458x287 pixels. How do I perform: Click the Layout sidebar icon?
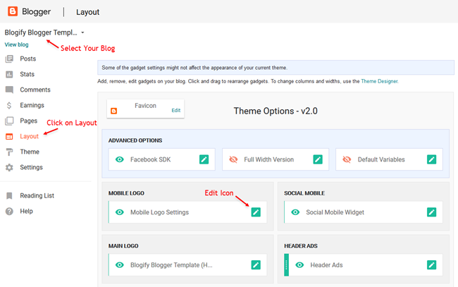[9, 137]
